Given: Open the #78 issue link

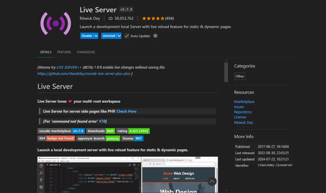Looking at the screenshot, I should pyautogui.click(x=102, y=121).
